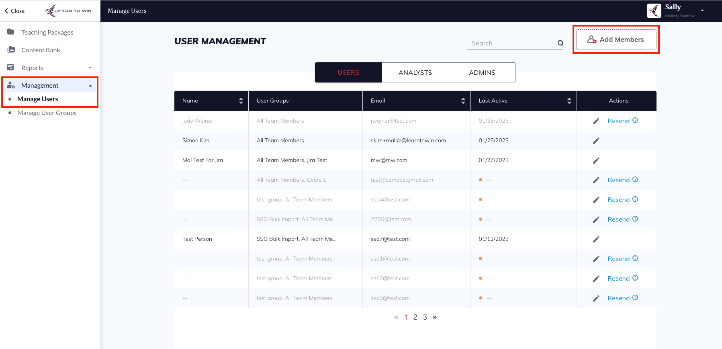Collapse the Management sidebar section
The image size is (722, 349).
90,86
